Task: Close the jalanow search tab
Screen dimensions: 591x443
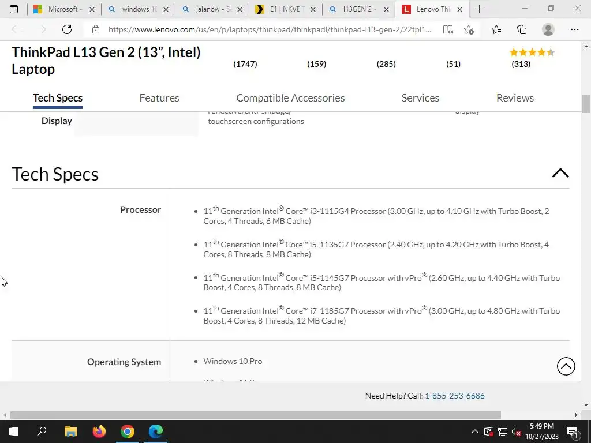Action: pos(240,10)
